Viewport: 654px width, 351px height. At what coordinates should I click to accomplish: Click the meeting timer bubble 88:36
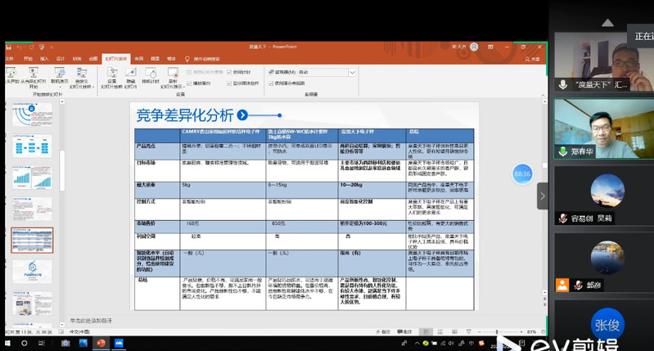coord(522,173)
